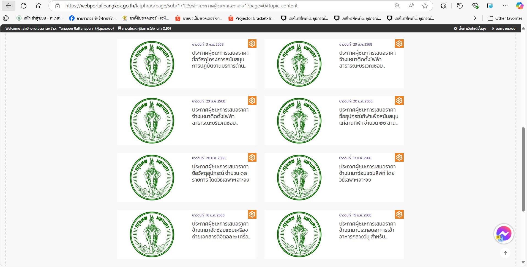
Task: Open browser essentials heart icon
Action: 475,6
